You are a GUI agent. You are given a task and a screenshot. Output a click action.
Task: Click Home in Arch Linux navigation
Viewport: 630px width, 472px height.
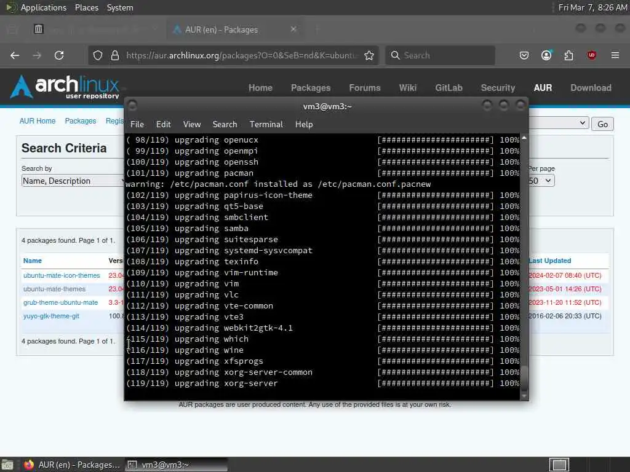point(260,88)
